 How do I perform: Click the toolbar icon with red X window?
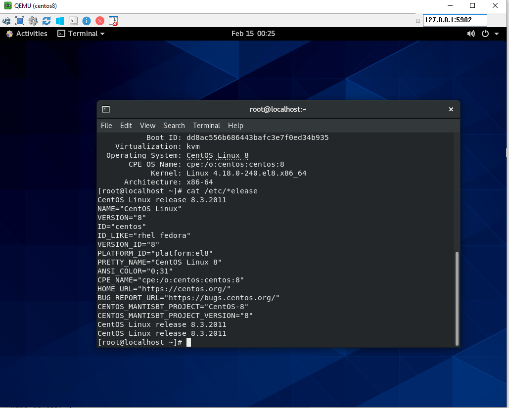point(113,21)
